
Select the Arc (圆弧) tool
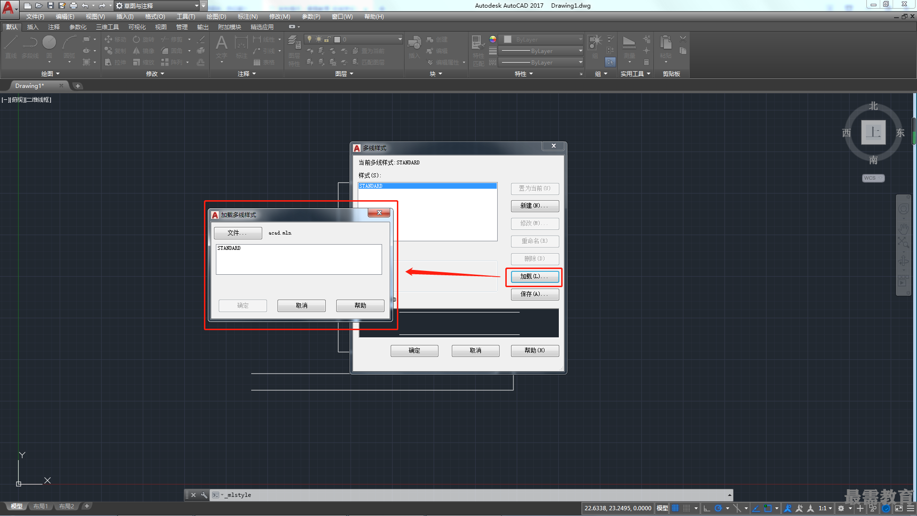click(69, 47)
